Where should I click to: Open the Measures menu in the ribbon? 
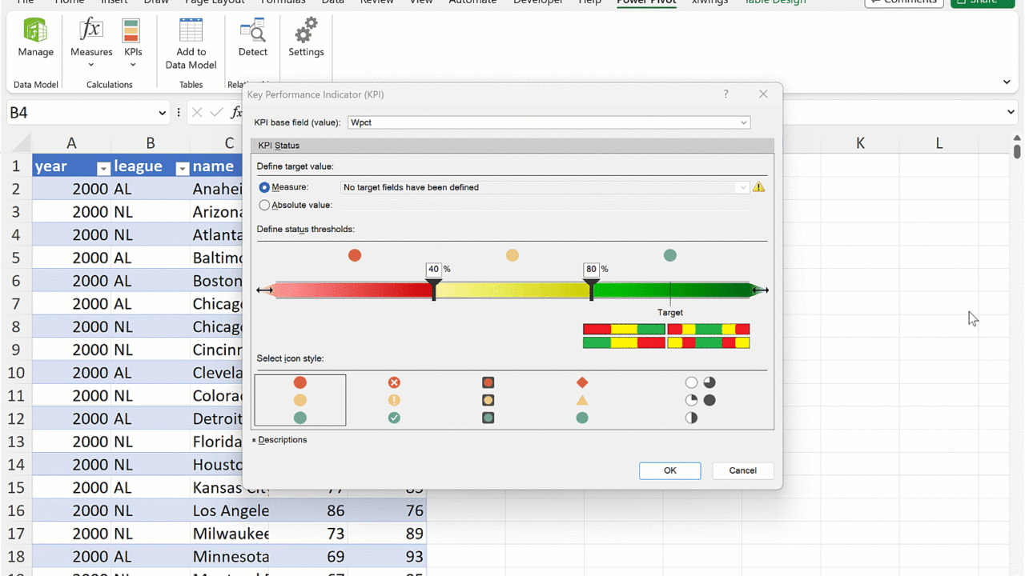tap(91, 44)
